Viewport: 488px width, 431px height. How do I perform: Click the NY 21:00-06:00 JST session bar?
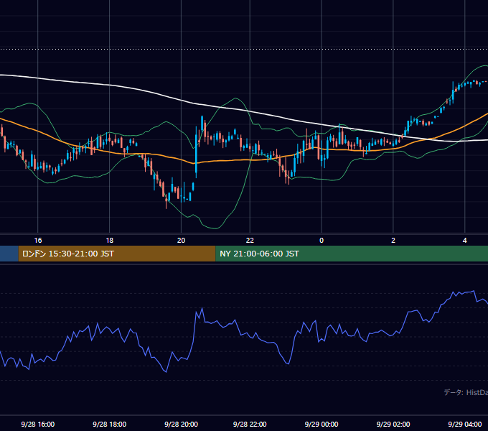(352, 254)
